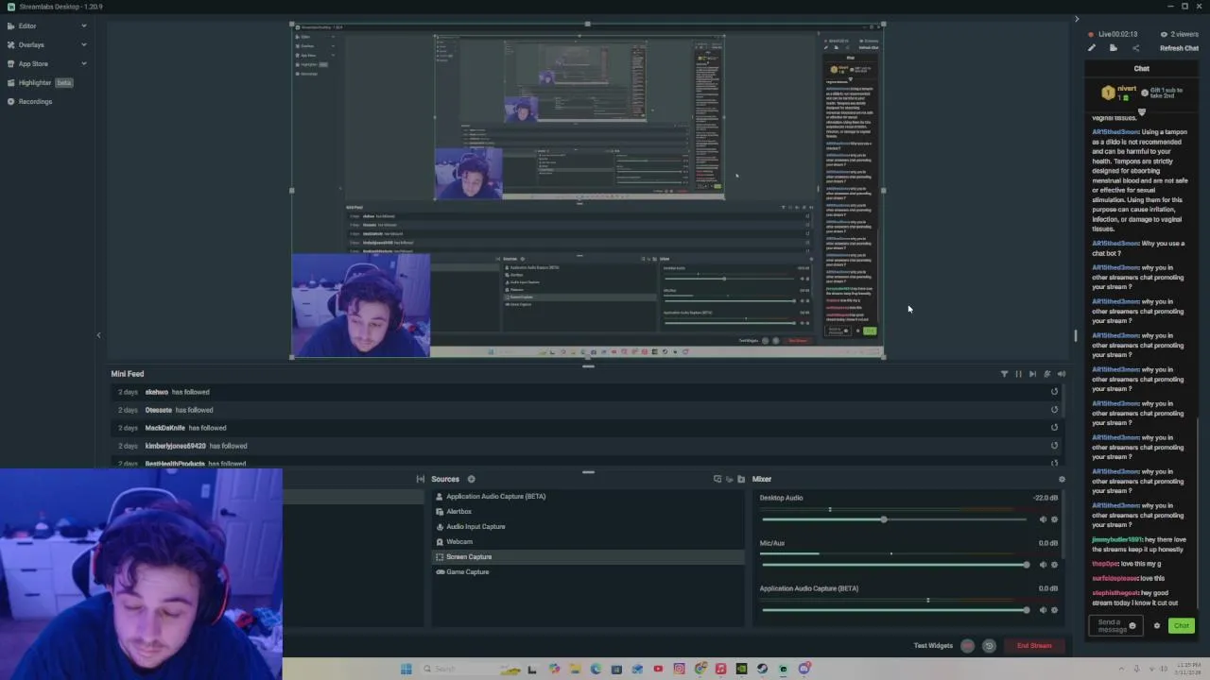Open Desktop Audio channel settings gear
Image resolution: width=1210 pixels, height=680 pixels.
[1054, 519]
